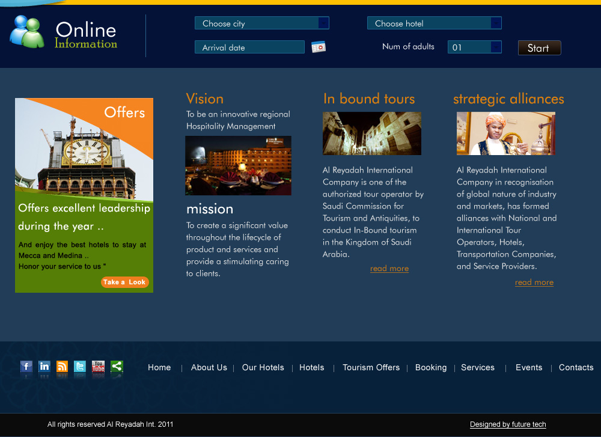Screen dimensions: 601x437
Task: Open the calendar date picker icon
Action: click(319, 47)
